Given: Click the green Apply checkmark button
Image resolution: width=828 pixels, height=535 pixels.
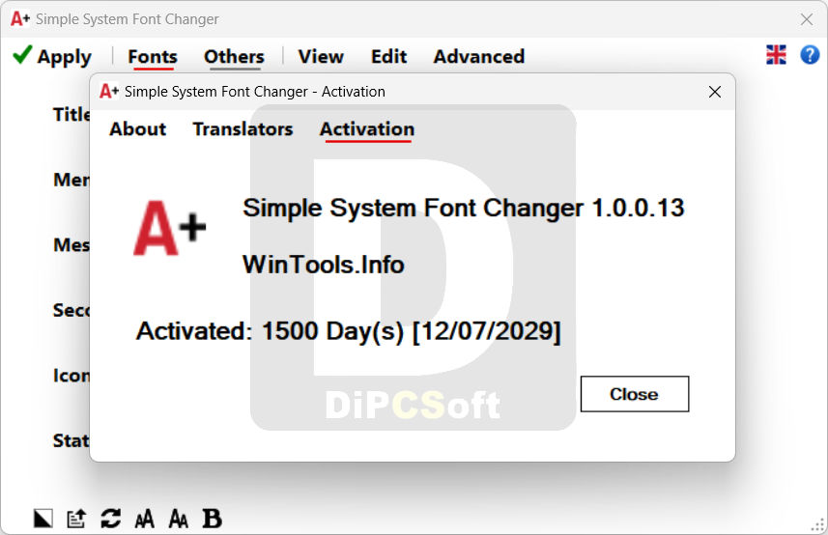Looking at the screenshot, I should 52,56.
